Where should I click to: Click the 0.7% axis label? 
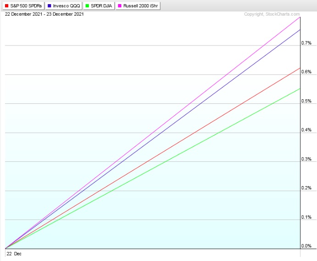tap(306, 43)
